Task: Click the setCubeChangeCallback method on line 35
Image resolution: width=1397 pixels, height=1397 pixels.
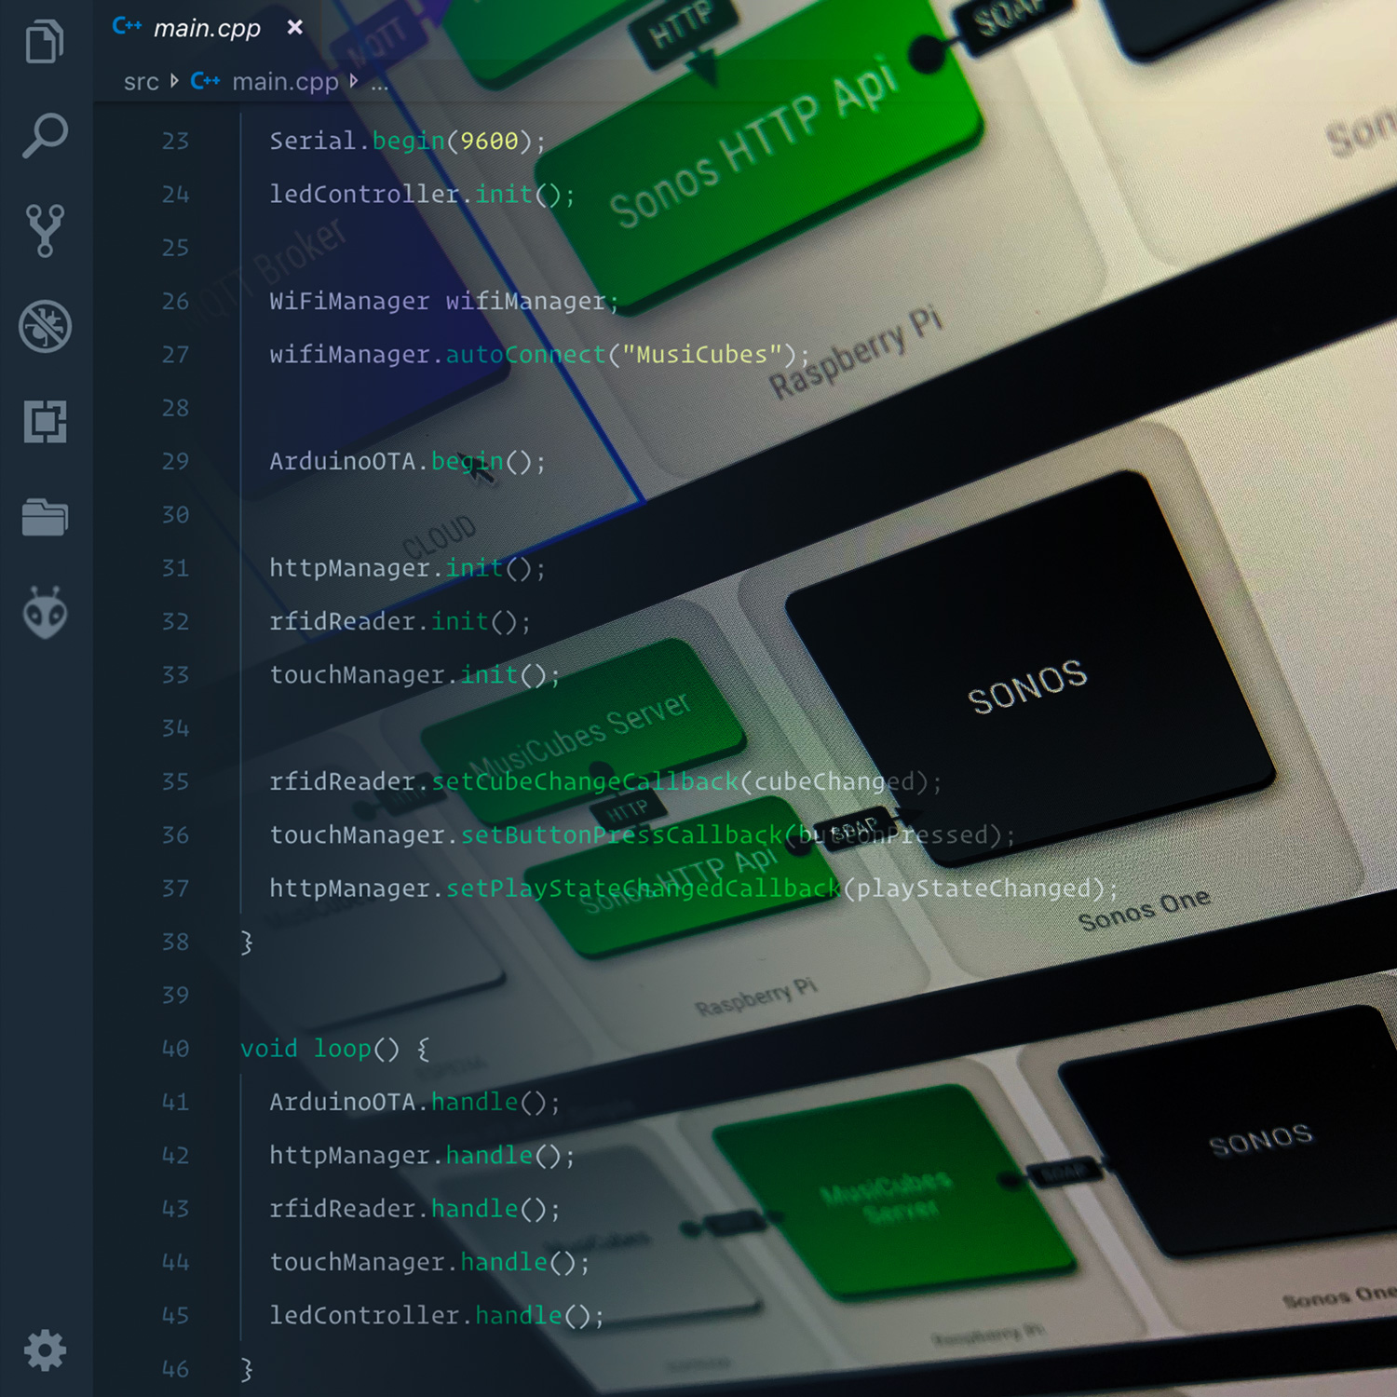Action: click(x=584, y=781)
